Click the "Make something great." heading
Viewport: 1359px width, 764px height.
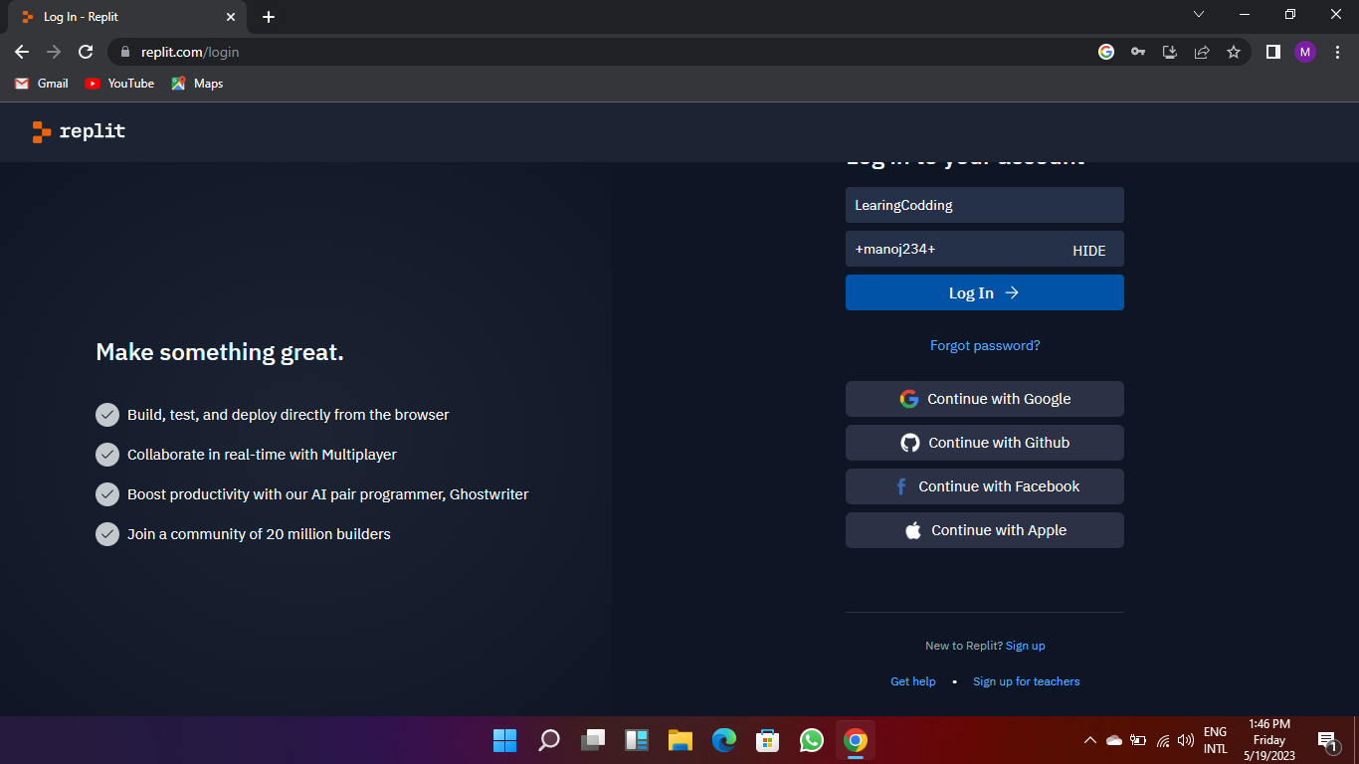(220, 352)
